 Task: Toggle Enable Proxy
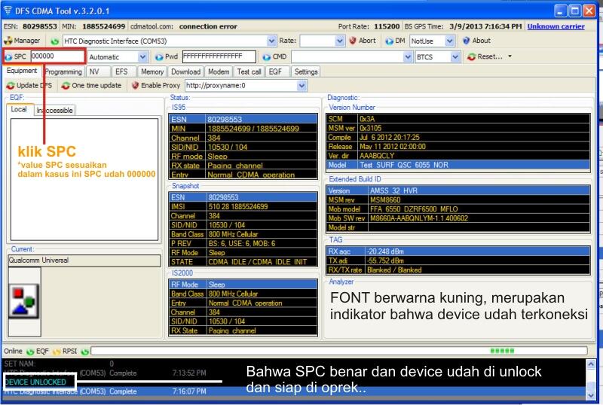point(156,85)
